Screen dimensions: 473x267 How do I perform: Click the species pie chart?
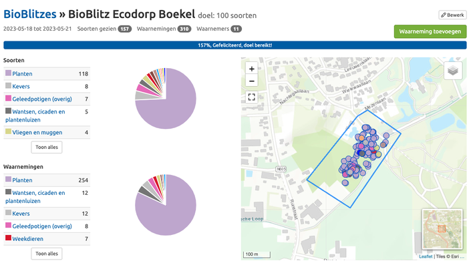tap(166, 98)
